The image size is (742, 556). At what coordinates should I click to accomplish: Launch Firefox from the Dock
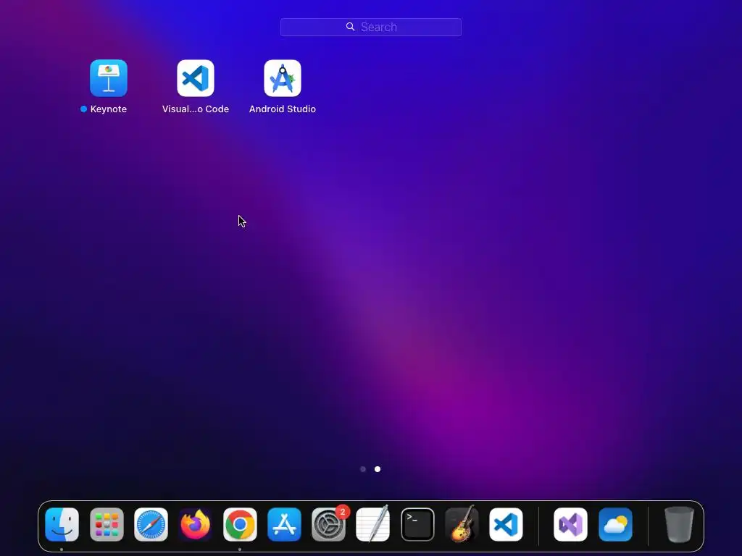pyautogui.click(x=196, y=524)
